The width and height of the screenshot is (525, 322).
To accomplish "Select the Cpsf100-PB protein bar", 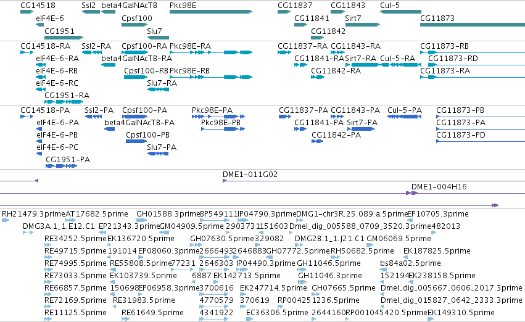I will pyautogui.click(x=136, y=141).
